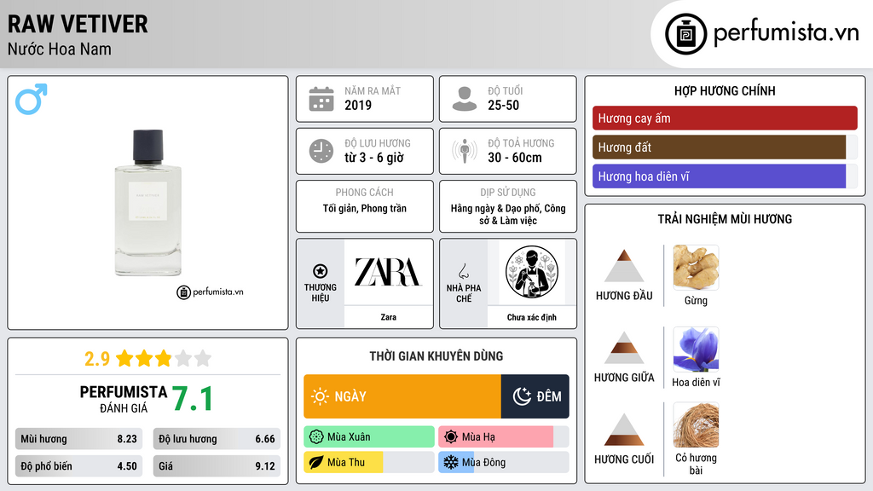Click the Zara brand name label
The image size is (873, 491).
(388, 317)
